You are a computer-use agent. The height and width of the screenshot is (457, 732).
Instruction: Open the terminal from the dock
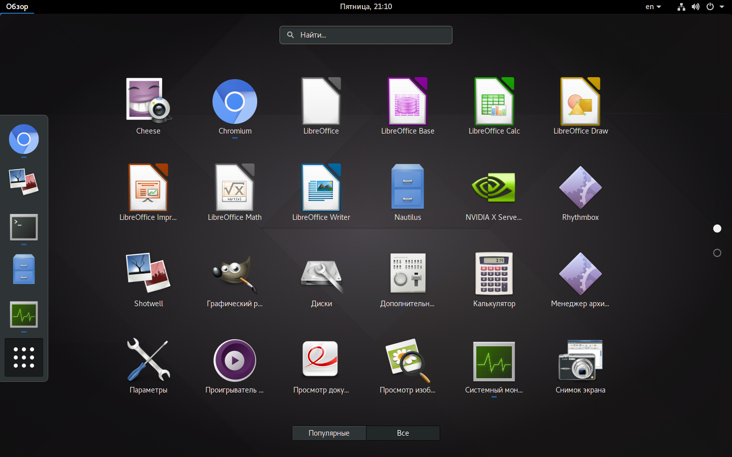[x=24, y=227]
